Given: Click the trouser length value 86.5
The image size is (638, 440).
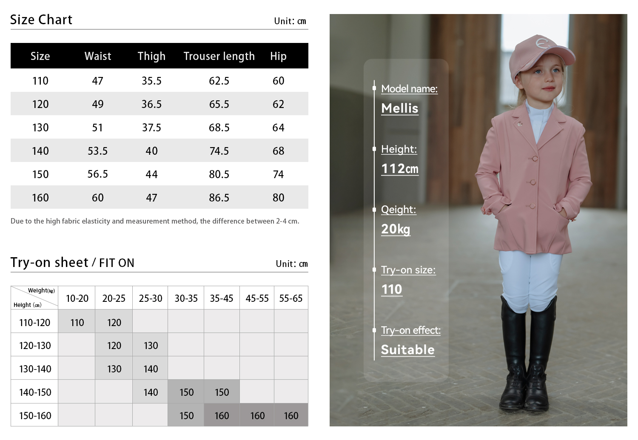Looking at the screenshot, I should (219, 198).
